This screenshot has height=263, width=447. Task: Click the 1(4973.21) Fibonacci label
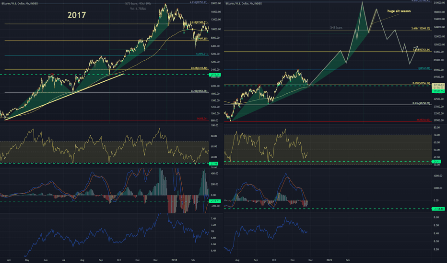click(x=201, y=54)
